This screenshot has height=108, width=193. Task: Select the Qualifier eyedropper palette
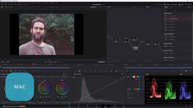90,71
